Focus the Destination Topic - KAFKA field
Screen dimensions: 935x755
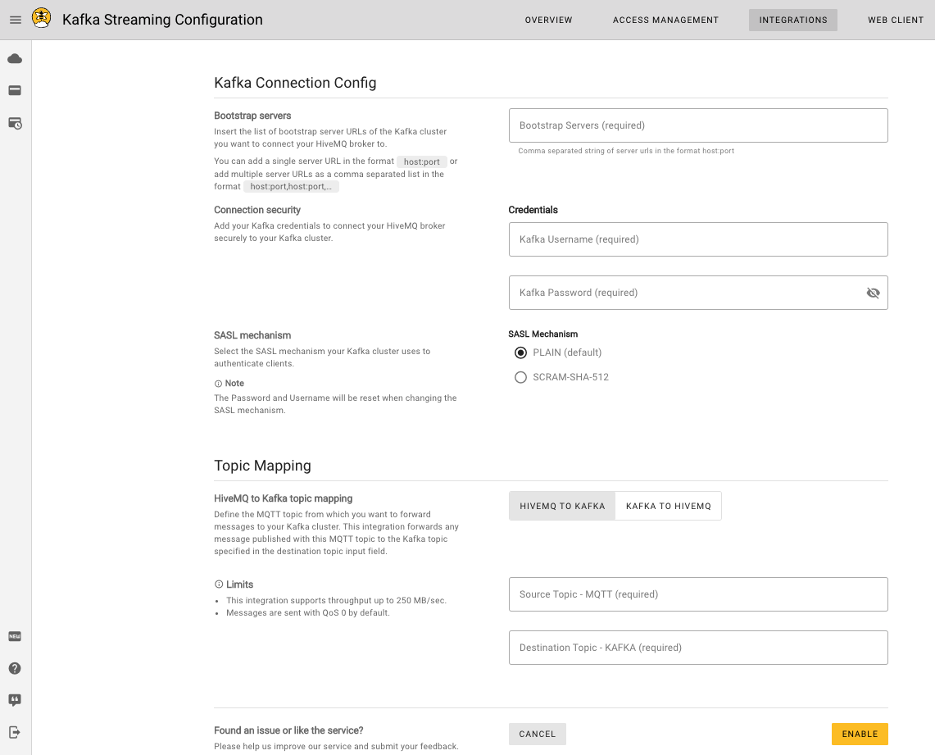(x=698, y=648)
